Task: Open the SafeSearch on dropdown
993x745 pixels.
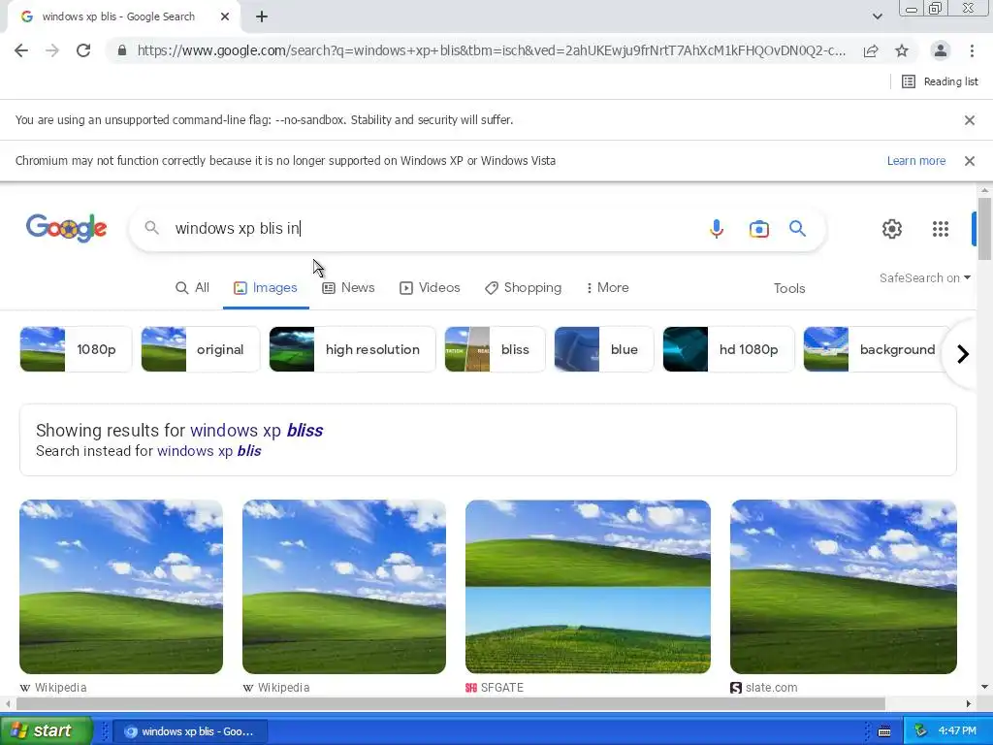Action: (924, 278)
